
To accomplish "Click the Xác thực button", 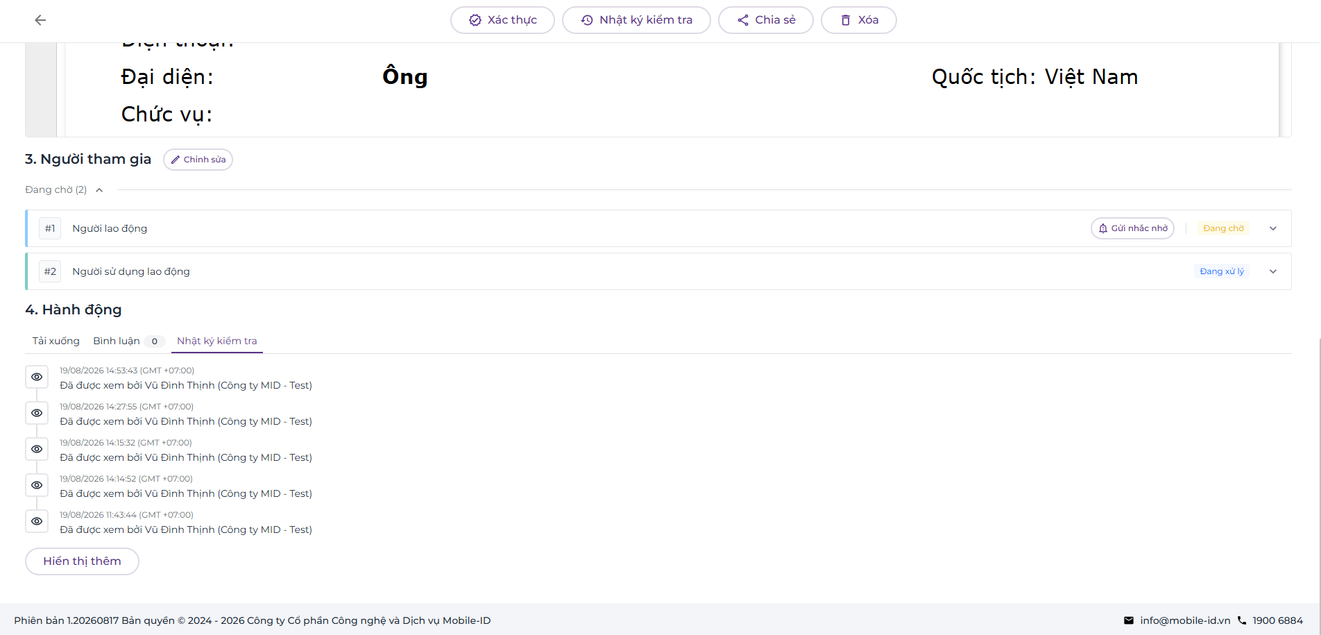I will pos(502,20).
